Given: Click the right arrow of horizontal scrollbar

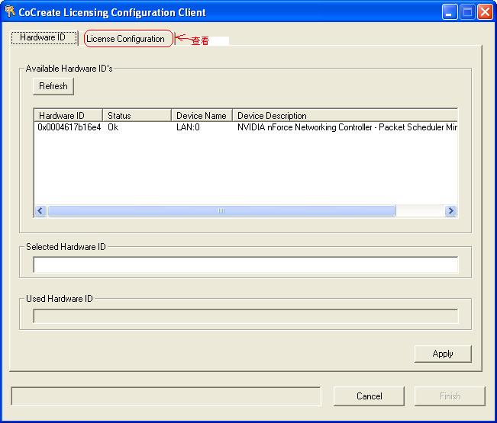Looking at the screenshot, I should coord(450,210).
